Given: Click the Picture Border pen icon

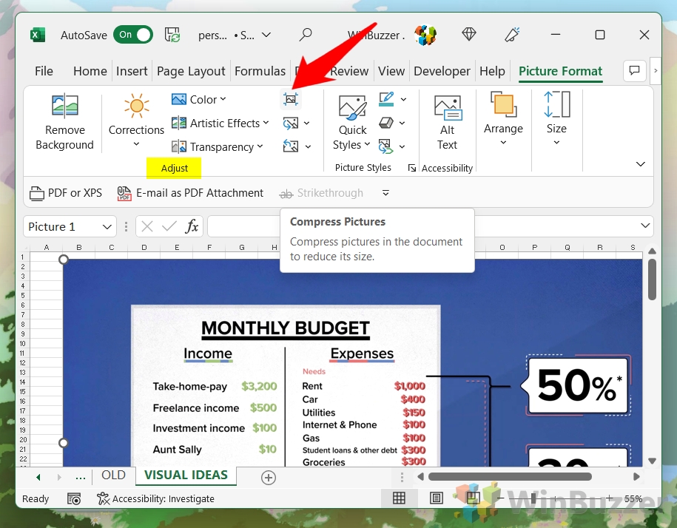Looking at the screenshot, I should tap(386, 99).
